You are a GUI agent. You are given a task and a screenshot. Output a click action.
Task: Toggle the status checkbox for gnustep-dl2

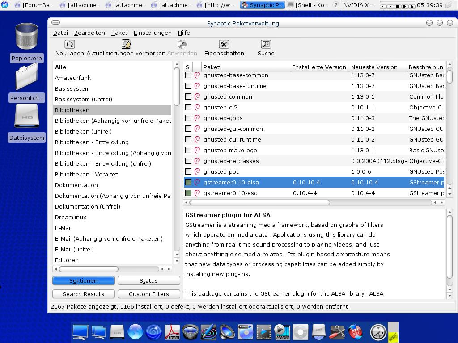(x=188, y=107)
